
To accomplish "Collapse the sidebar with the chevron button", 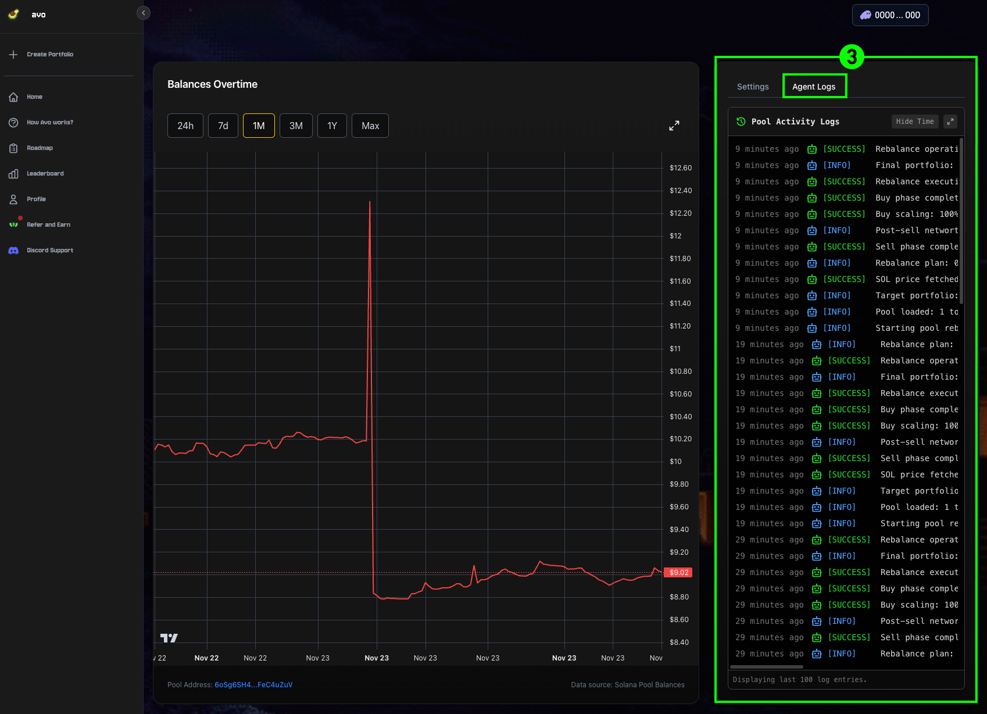I will 144,13.
